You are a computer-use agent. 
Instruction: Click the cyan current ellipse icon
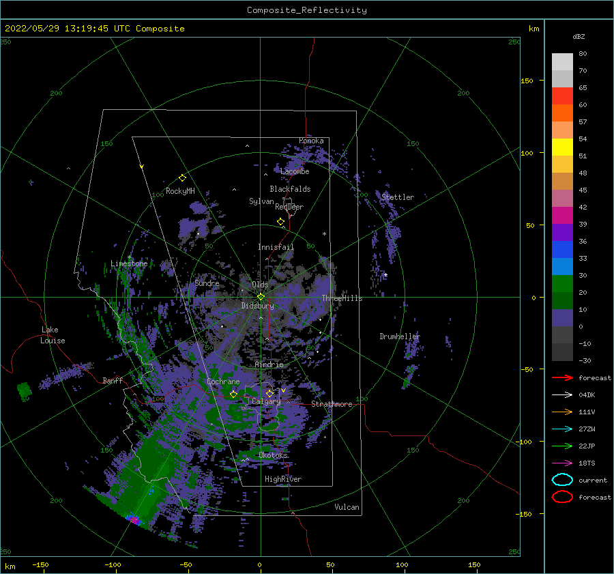562,480
